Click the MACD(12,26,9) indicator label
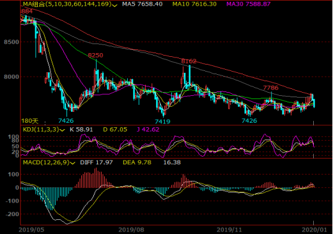 [46, 162]
